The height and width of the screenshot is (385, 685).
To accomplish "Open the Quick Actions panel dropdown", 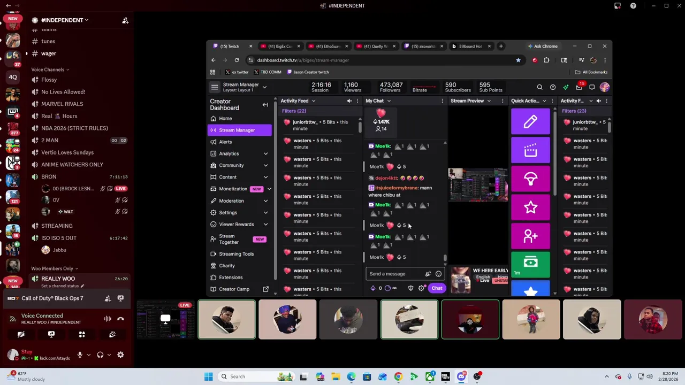I will tap(544, 101).
